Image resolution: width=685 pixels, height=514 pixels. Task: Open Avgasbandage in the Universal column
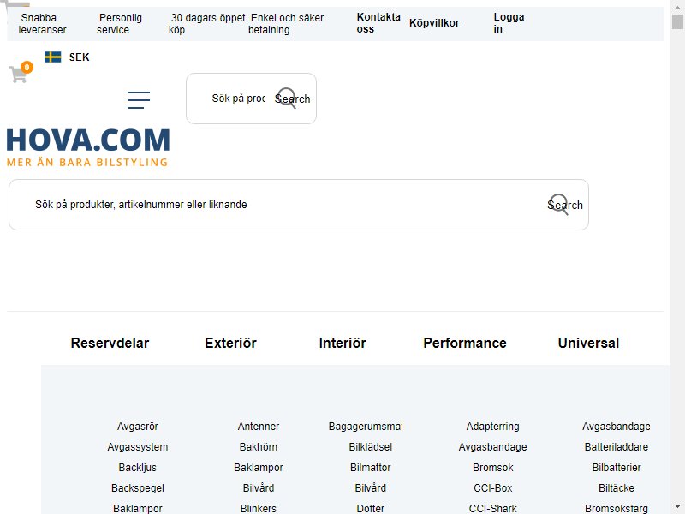pyautogui.click(x=616, y=426)
